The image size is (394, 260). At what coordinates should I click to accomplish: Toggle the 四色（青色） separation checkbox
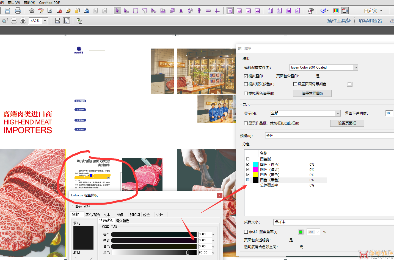[x=248, y=164]
